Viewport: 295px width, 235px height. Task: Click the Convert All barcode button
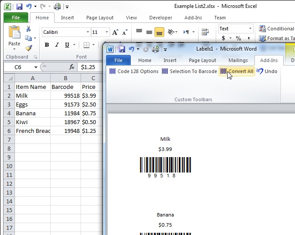pyautogui.click(x=237, y=71)
